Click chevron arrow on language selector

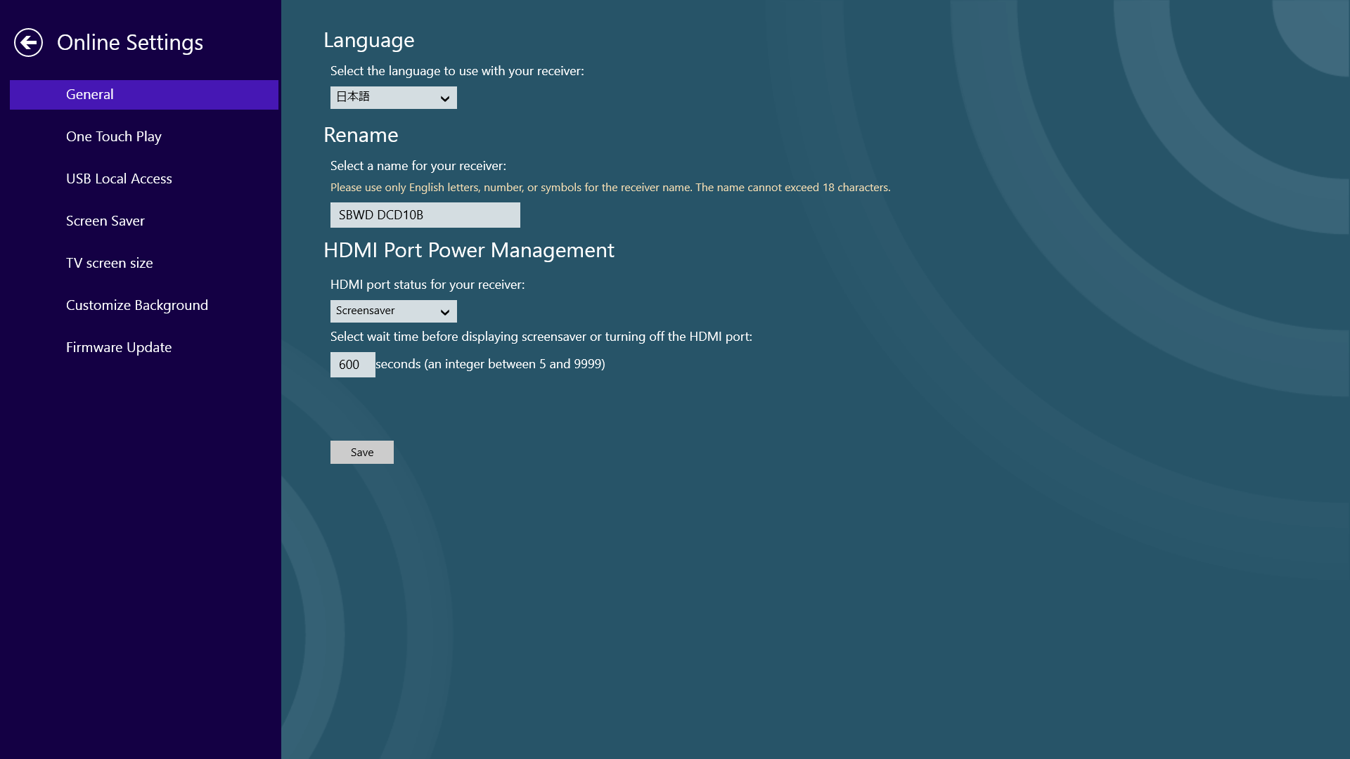tap(444, 98)
